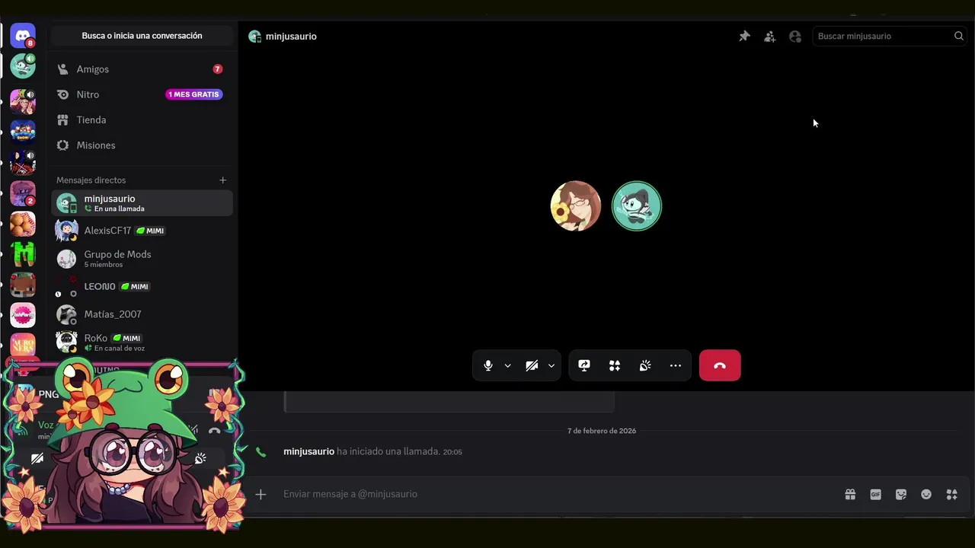Open the dark red-black server icon with speaker
Screen dimensions: 975x548
click(x=23, y=162)
